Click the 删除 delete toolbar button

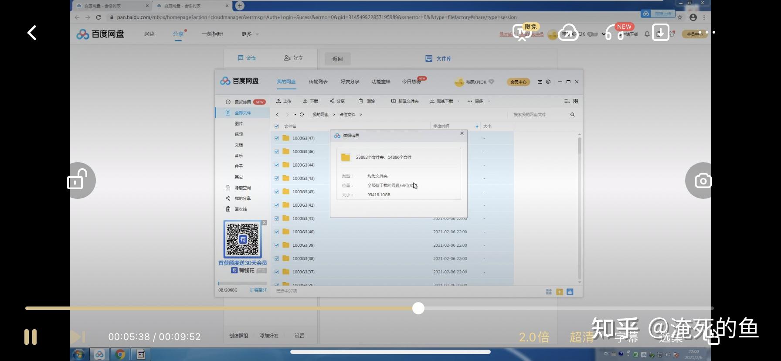(x=367, y=101)
